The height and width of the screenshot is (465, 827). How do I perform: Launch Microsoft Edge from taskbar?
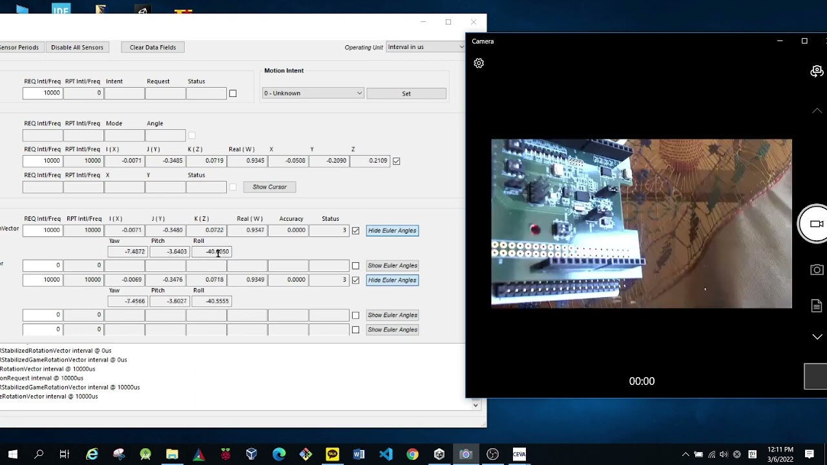(278, 454)
